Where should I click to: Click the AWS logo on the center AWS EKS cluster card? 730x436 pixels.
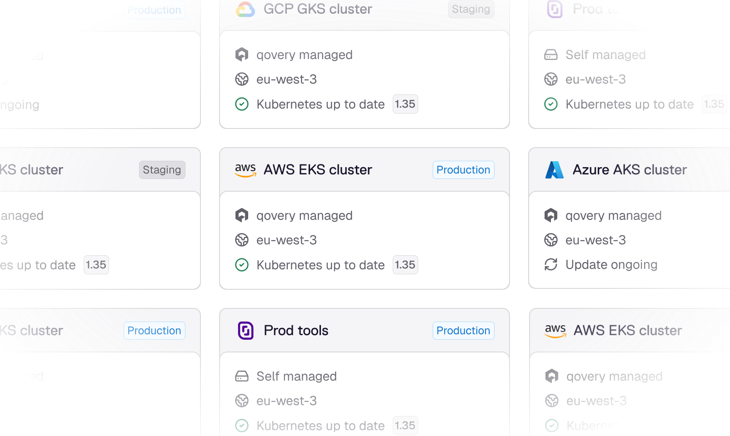245,170
